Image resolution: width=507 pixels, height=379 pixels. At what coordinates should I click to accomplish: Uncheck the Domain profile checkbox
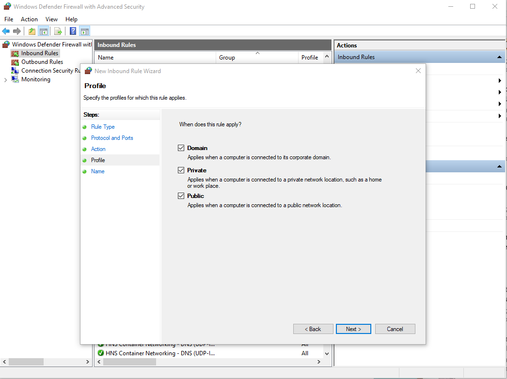pos(181,148)
